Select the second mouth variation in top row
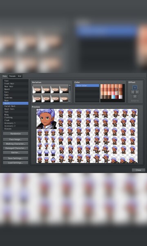Screen dimensions: 147x246 pyautogui.click(x=46, y=89)
